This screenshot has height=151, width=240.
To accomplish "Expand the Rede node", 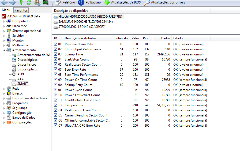I will coord(4,89).
